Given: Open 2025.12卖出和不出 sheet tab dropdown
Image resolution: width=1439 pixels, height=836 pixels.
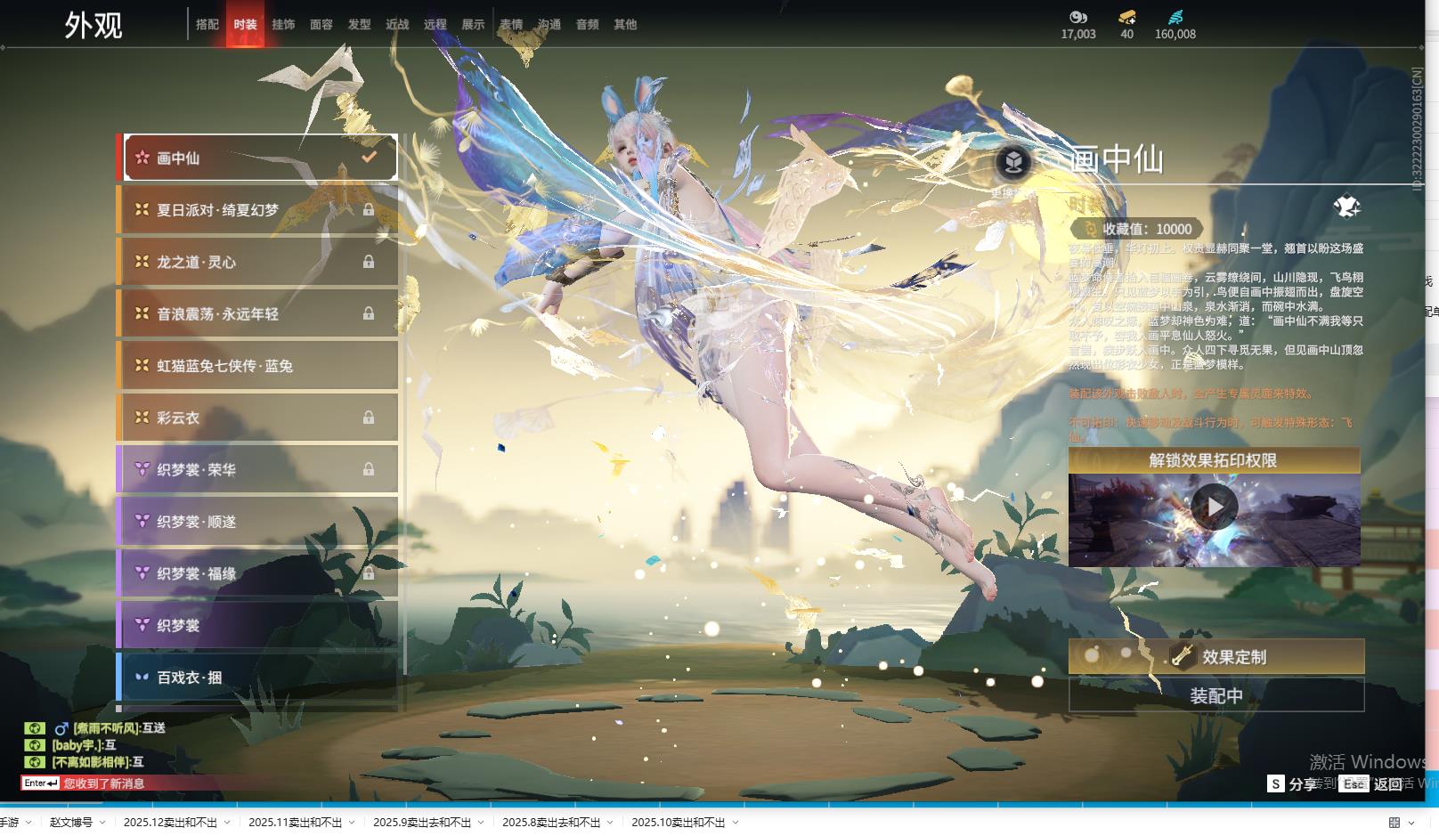Looking at the screenshot, I should pos(227,823).
